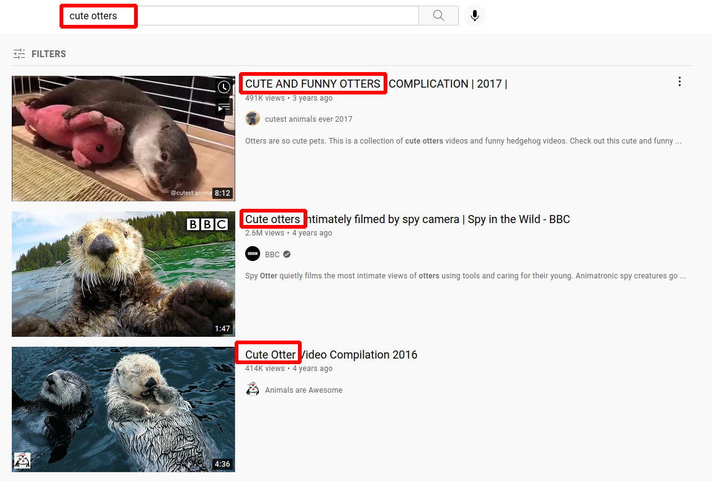Visit the BBC channel name link
The image size is (712, 481).
[272, 255]
